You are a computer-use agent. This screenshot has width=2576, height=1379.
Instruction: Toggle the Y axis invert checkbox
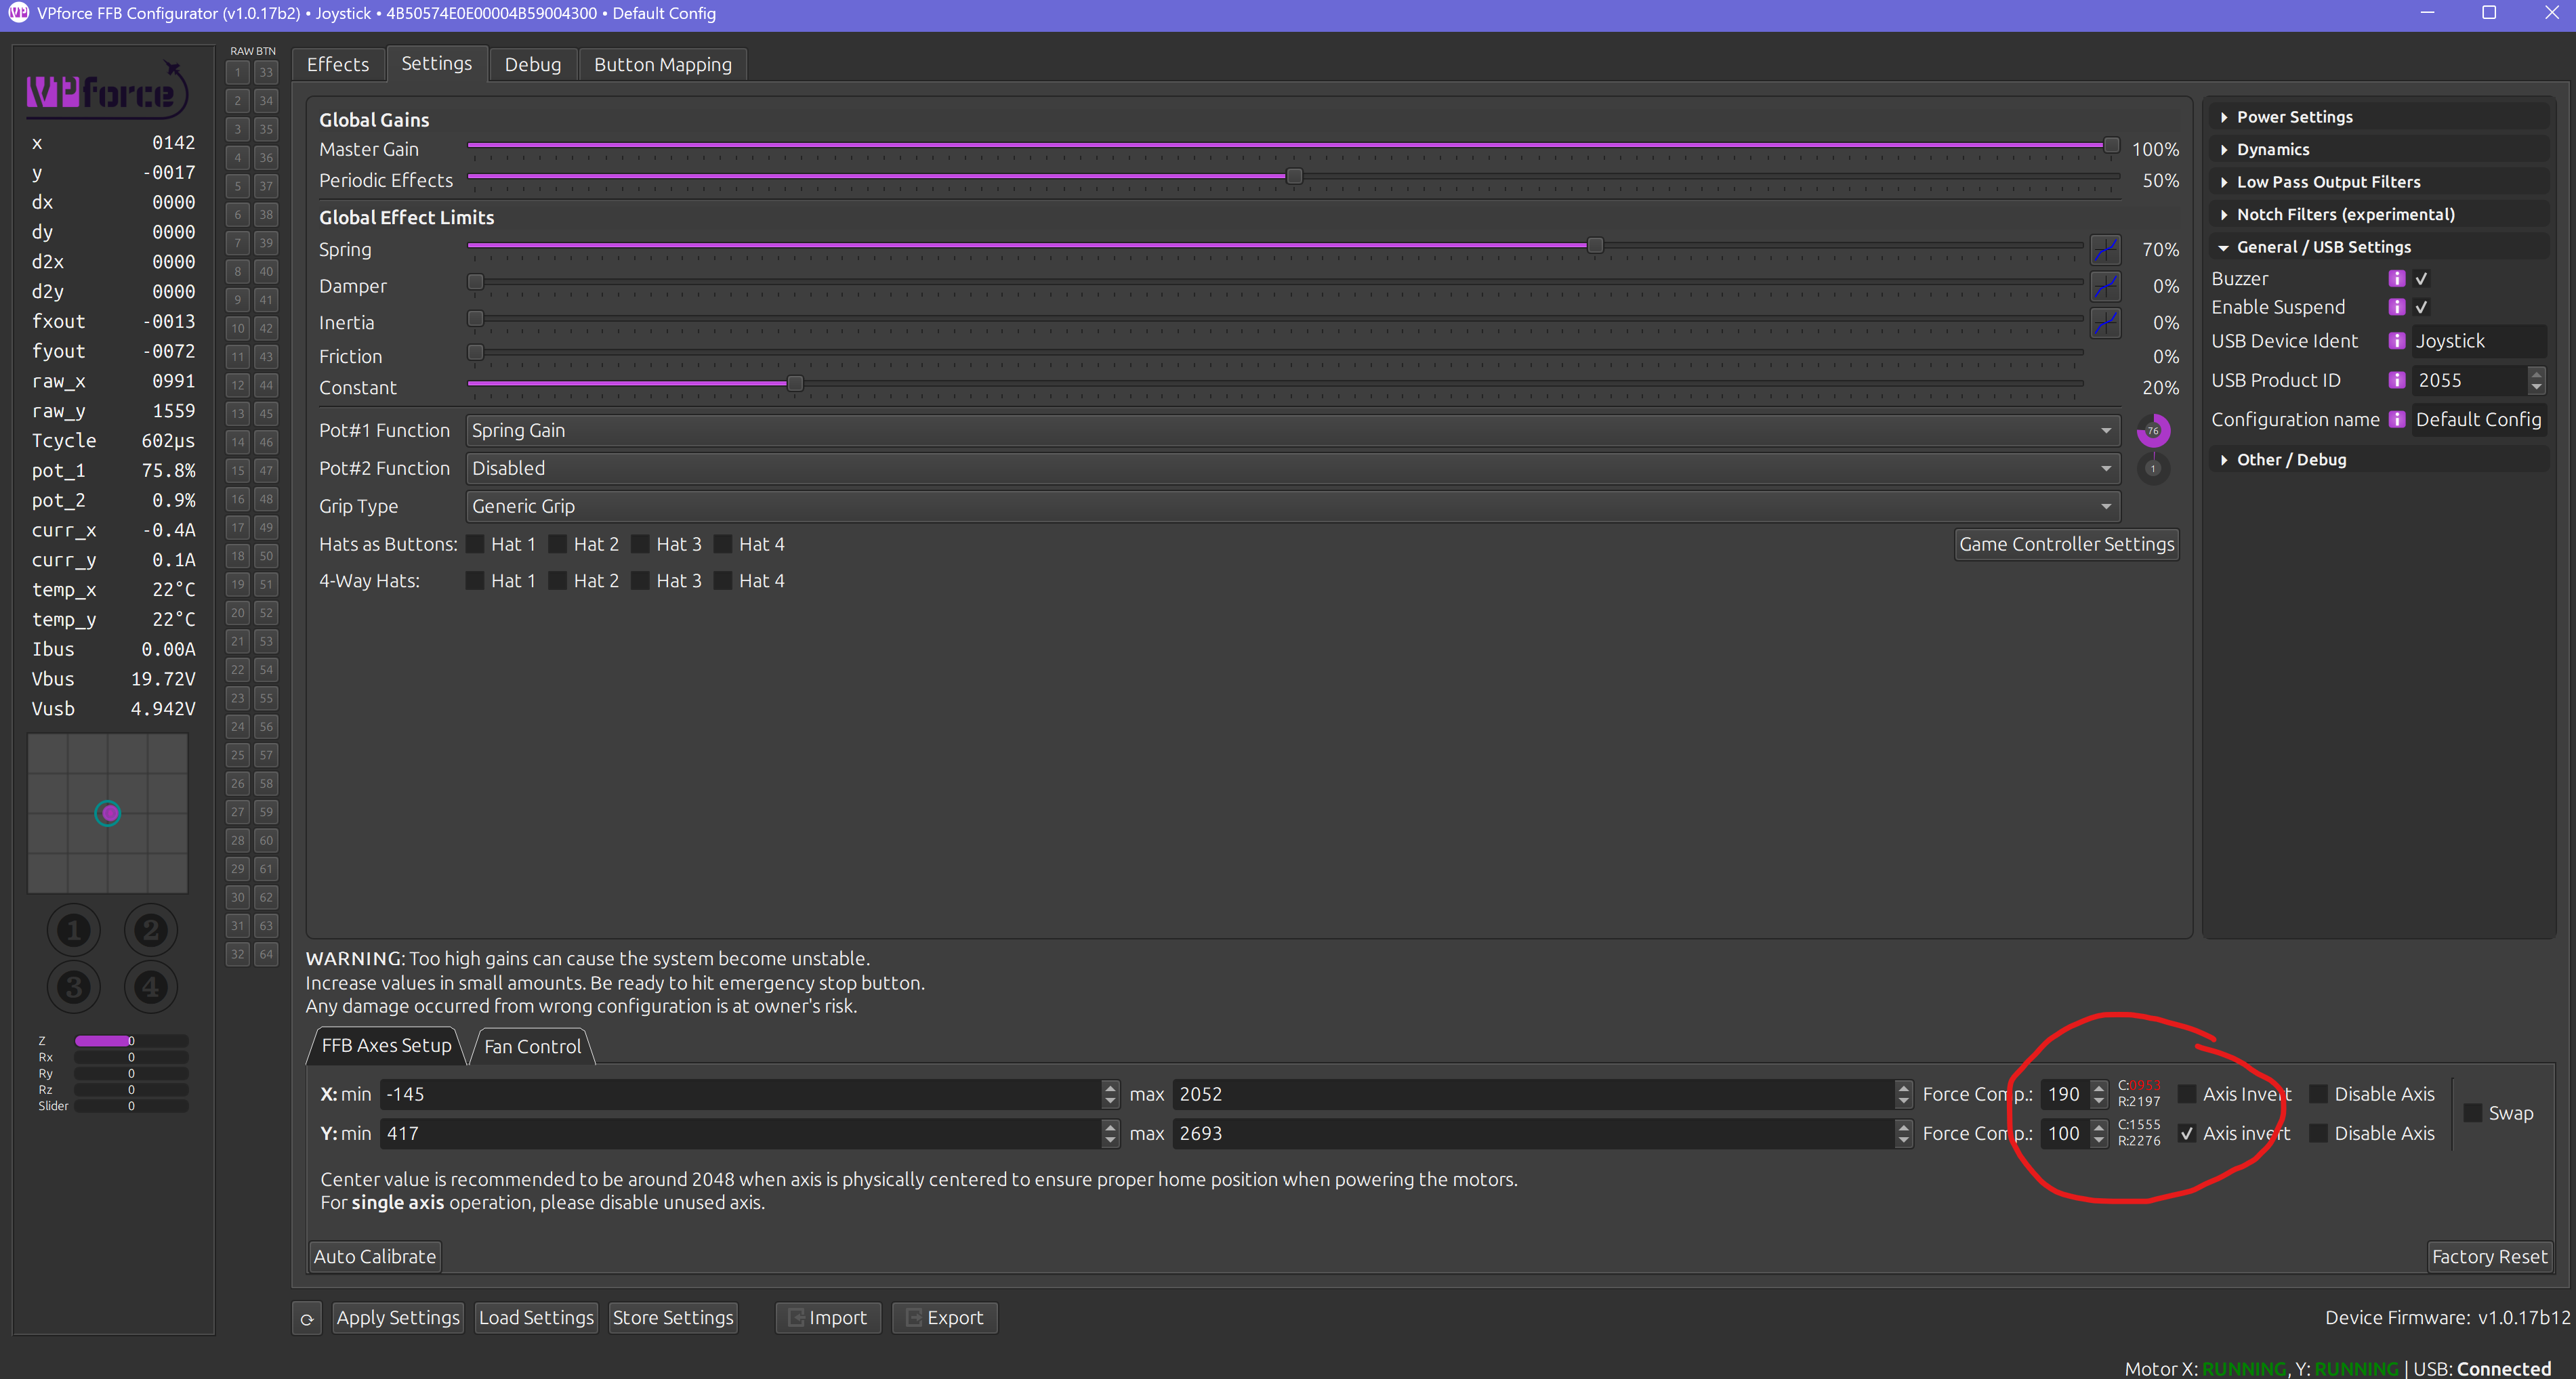2187,1134
